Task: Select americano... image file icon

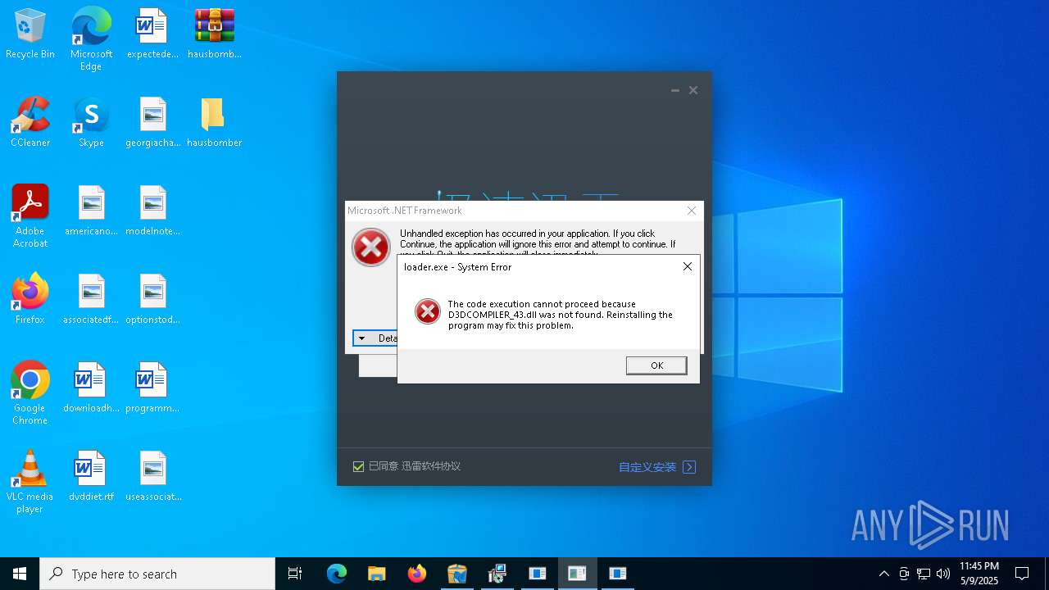Action: click(91, 211)
